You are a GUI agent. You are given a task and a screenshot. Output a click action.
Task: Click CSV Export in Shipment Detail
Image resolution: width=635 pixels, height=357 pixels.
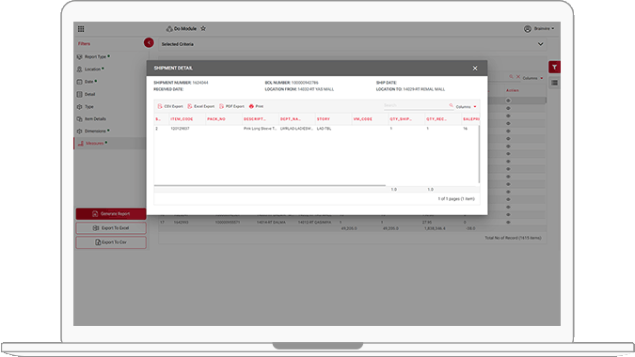(x=170, y=106)
